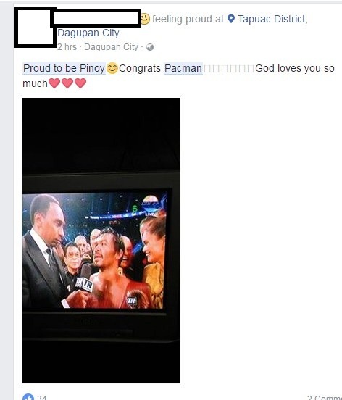Open the 2 Comments link
This screenshot has width=342, height=400.
(325, 398)
